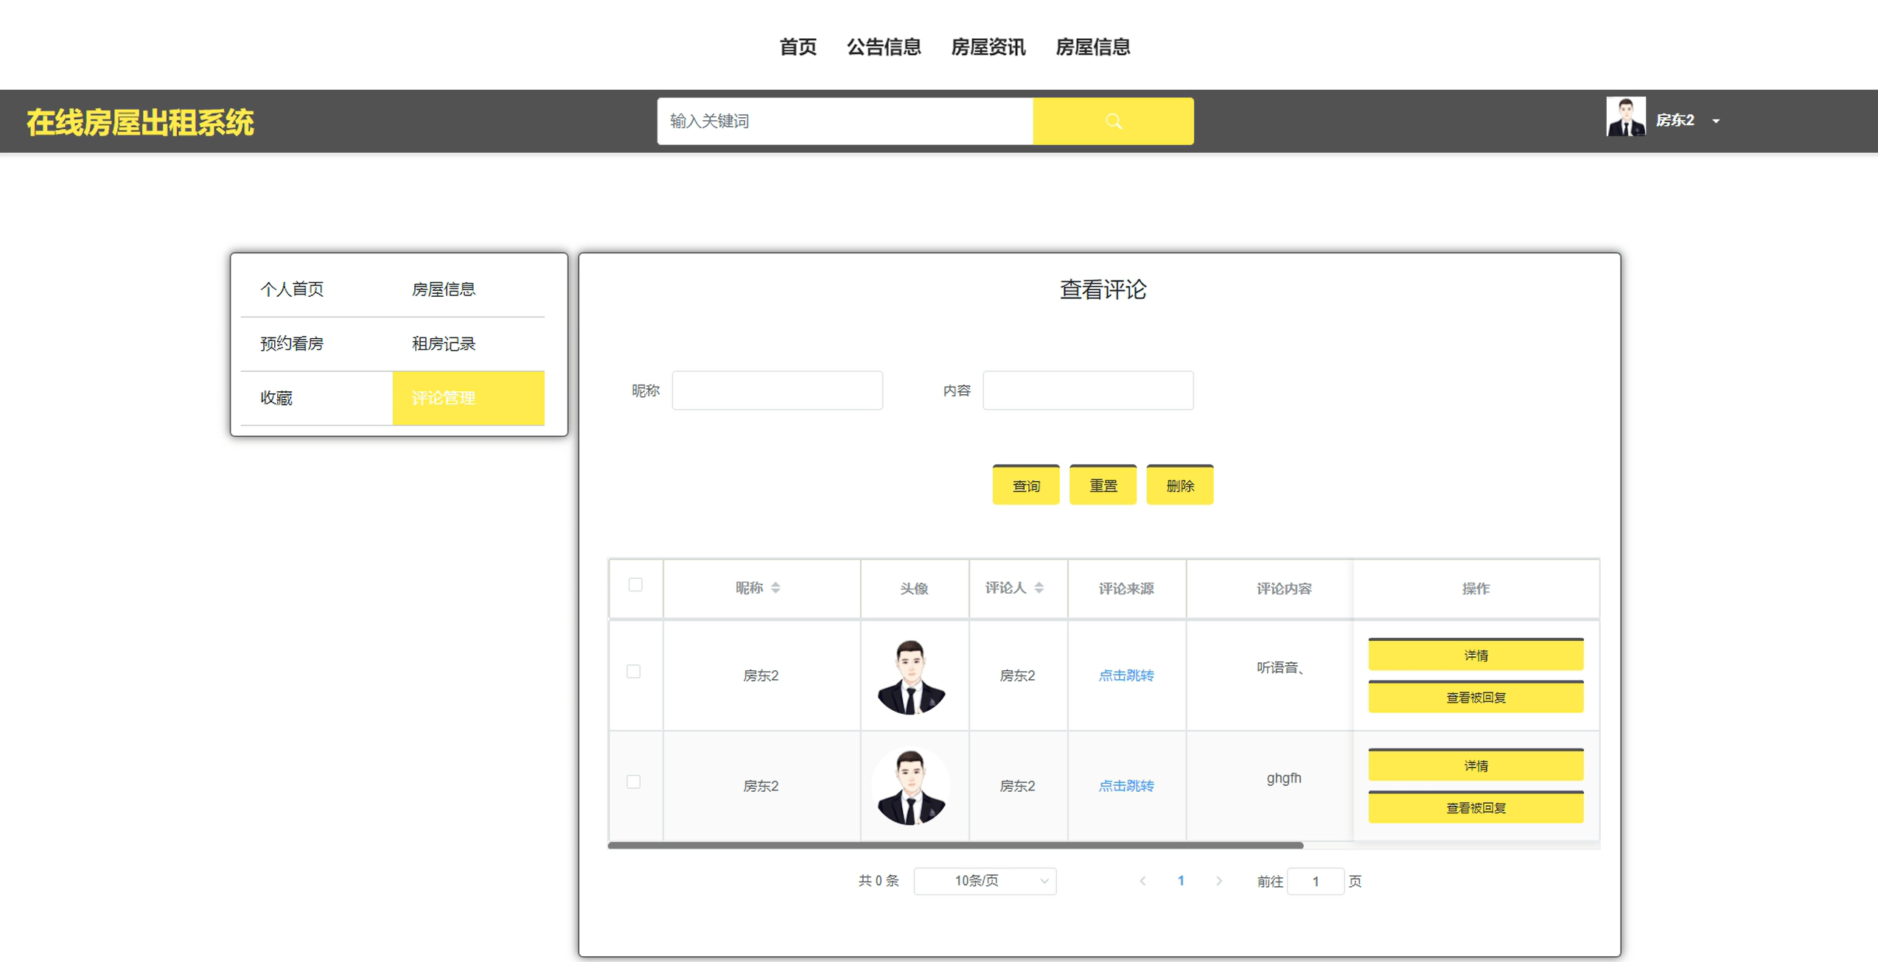Open the 10条/页 page size dropdown
This screenshot has width=1878, height=962.
click(985, 881)
